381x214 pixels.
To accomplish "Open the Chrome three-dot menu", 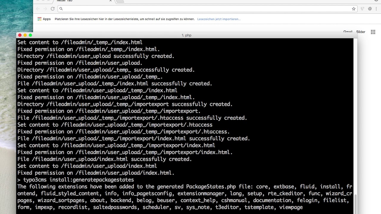I will click(x=377, y=9).
